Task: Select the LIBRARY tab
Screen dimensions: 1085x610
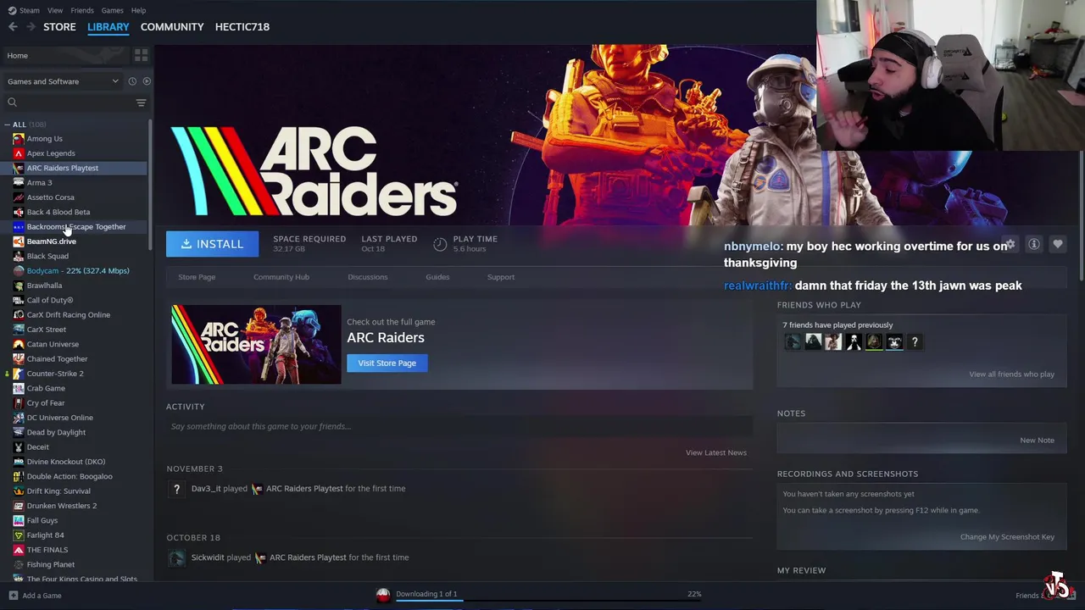Action: pyautogui.click(x=108, y=27)
